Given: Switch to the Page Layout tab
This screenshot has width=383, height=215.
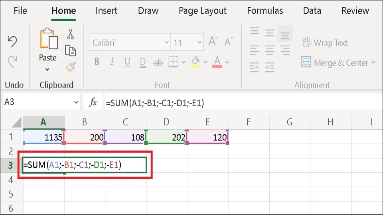Looking at the screenshot, I should [203, 11].
